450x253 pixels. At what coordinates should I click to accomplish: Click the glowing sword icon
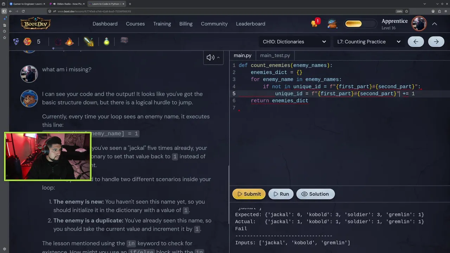(89, 42)
